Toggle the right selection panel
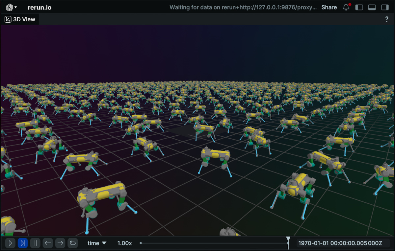Image resolution: width=395 pixels, height=251 pixels. [384, 7]
